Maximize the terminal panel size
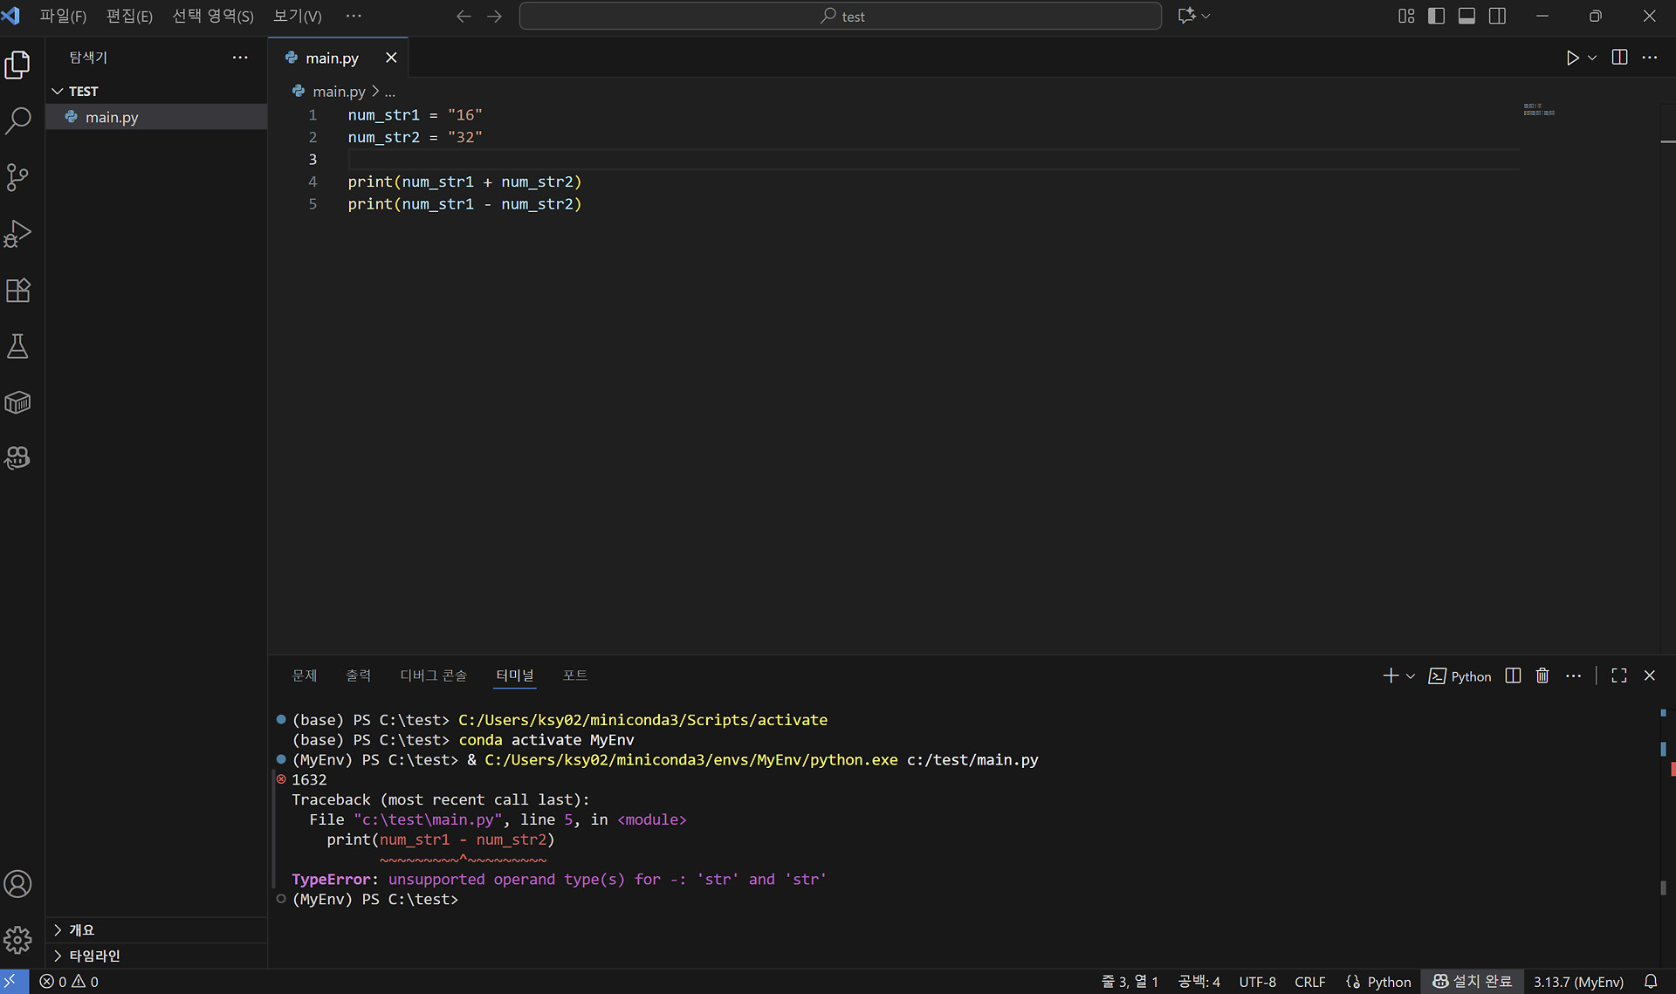The image size is (1676, 994). 1619,675
